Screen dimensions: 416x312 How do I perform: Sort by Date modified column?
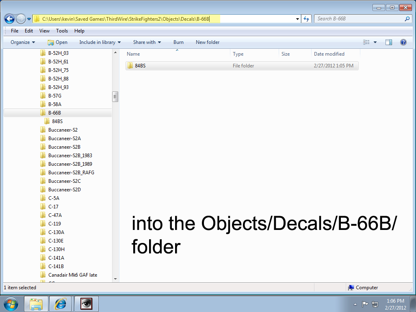tap(336, 54)
